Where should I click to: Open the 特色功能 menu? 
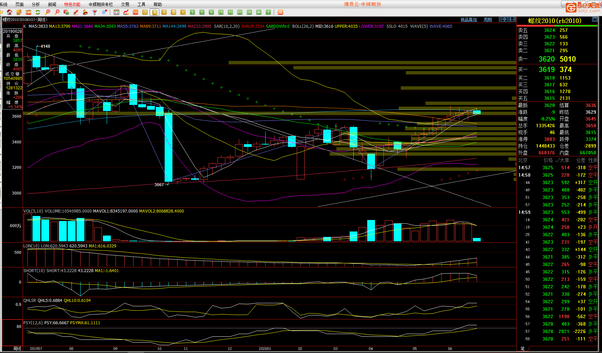[x=72, y=4]
